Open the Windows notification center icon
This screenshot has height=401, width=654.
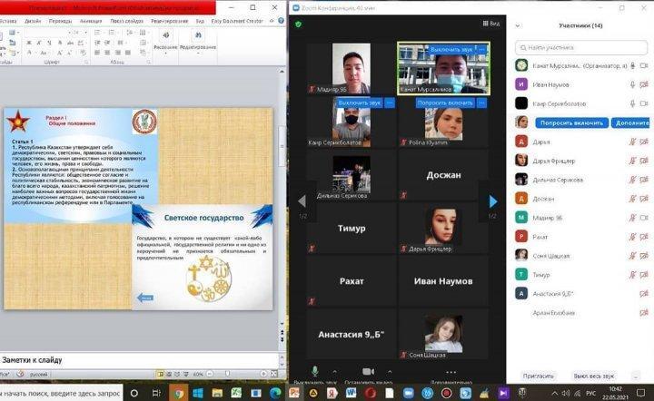click(641, 393)
